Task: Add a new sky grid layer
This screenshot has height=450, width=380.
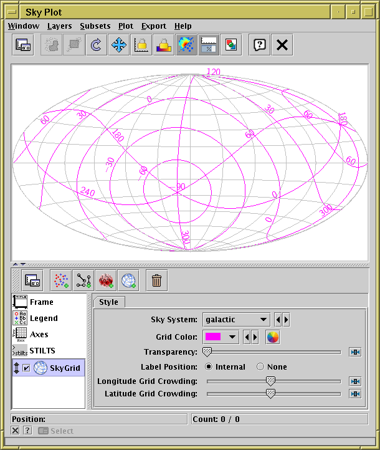Action: tap(128, 281)
